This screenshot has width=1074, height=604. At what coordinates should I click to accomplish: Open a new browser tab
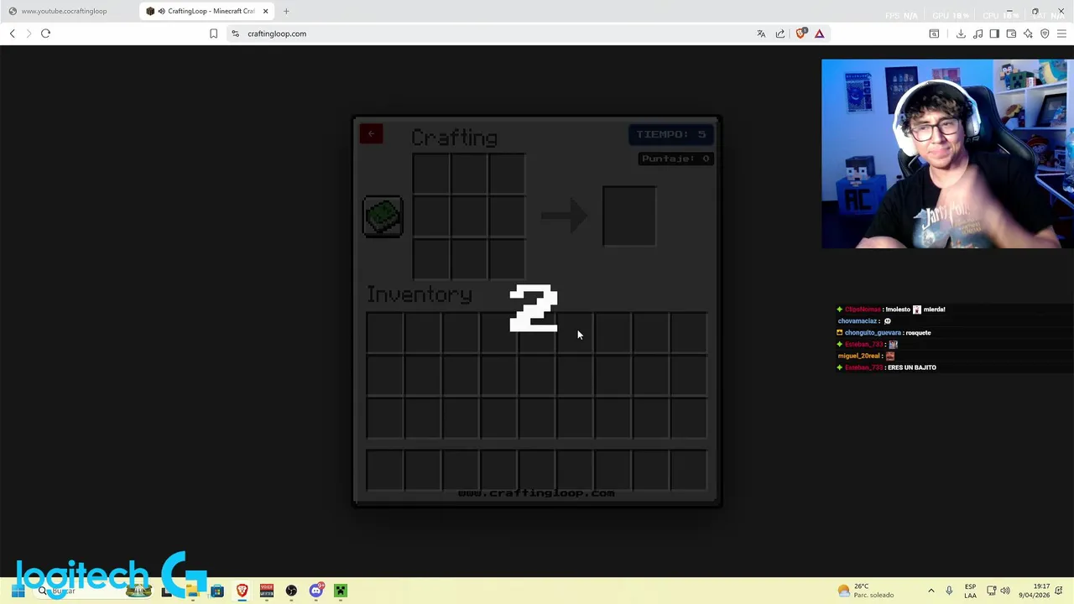point(286,11)
